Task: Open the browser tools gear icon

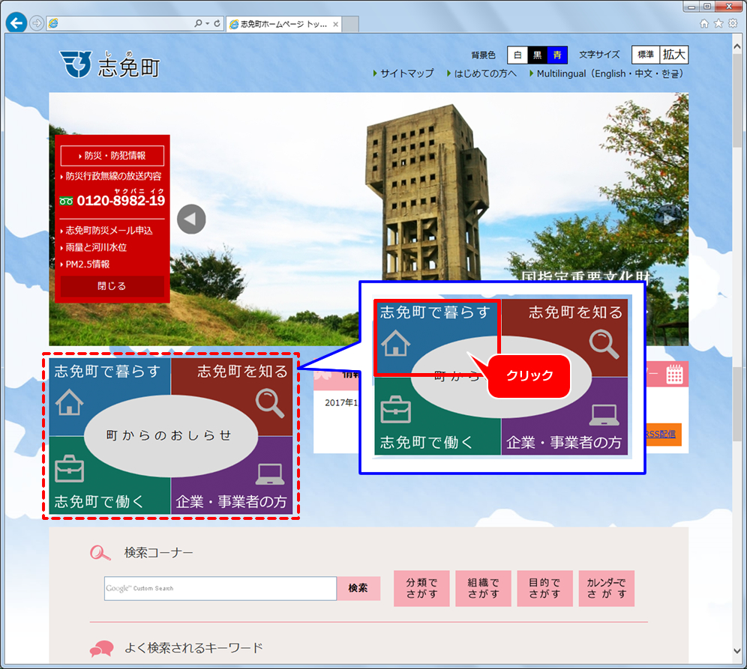Action: pos(733,23)
